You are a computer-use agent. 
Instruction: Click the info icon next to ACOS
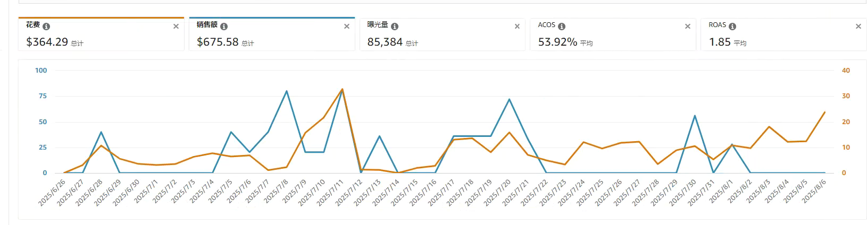tap(562, 26)
